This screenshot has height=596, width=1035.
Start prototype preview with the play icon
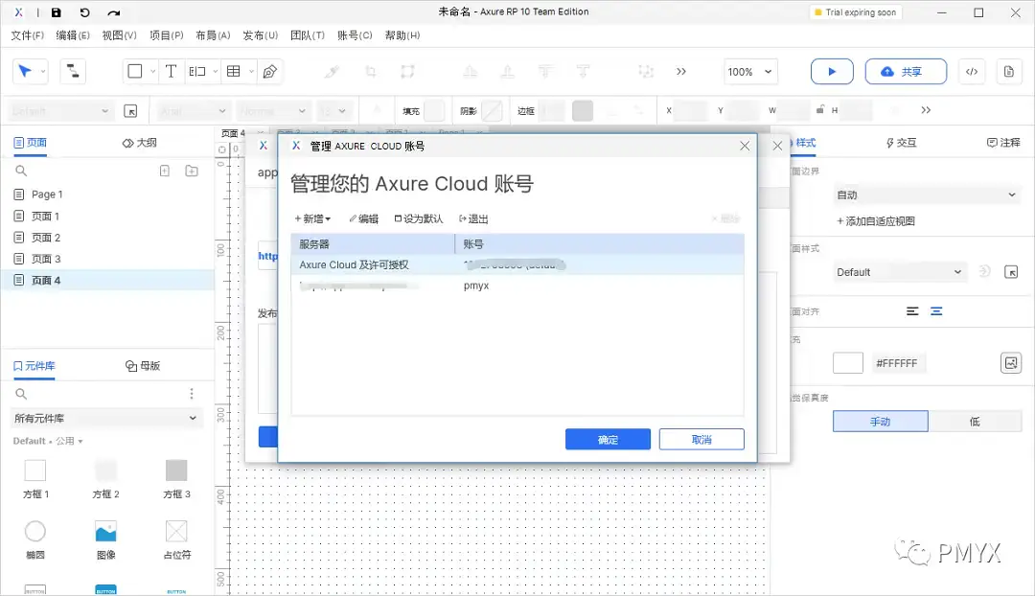831,71
